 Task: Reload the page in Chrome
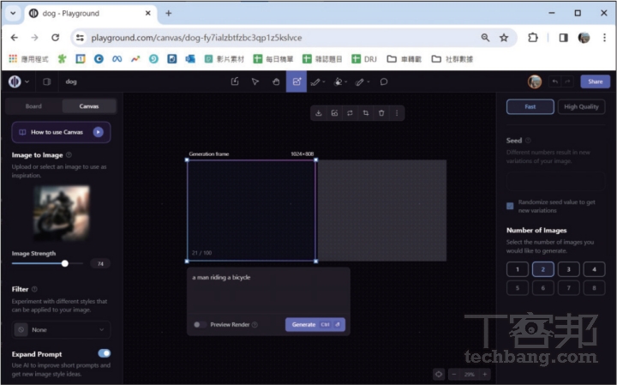(x=56, y=38)
